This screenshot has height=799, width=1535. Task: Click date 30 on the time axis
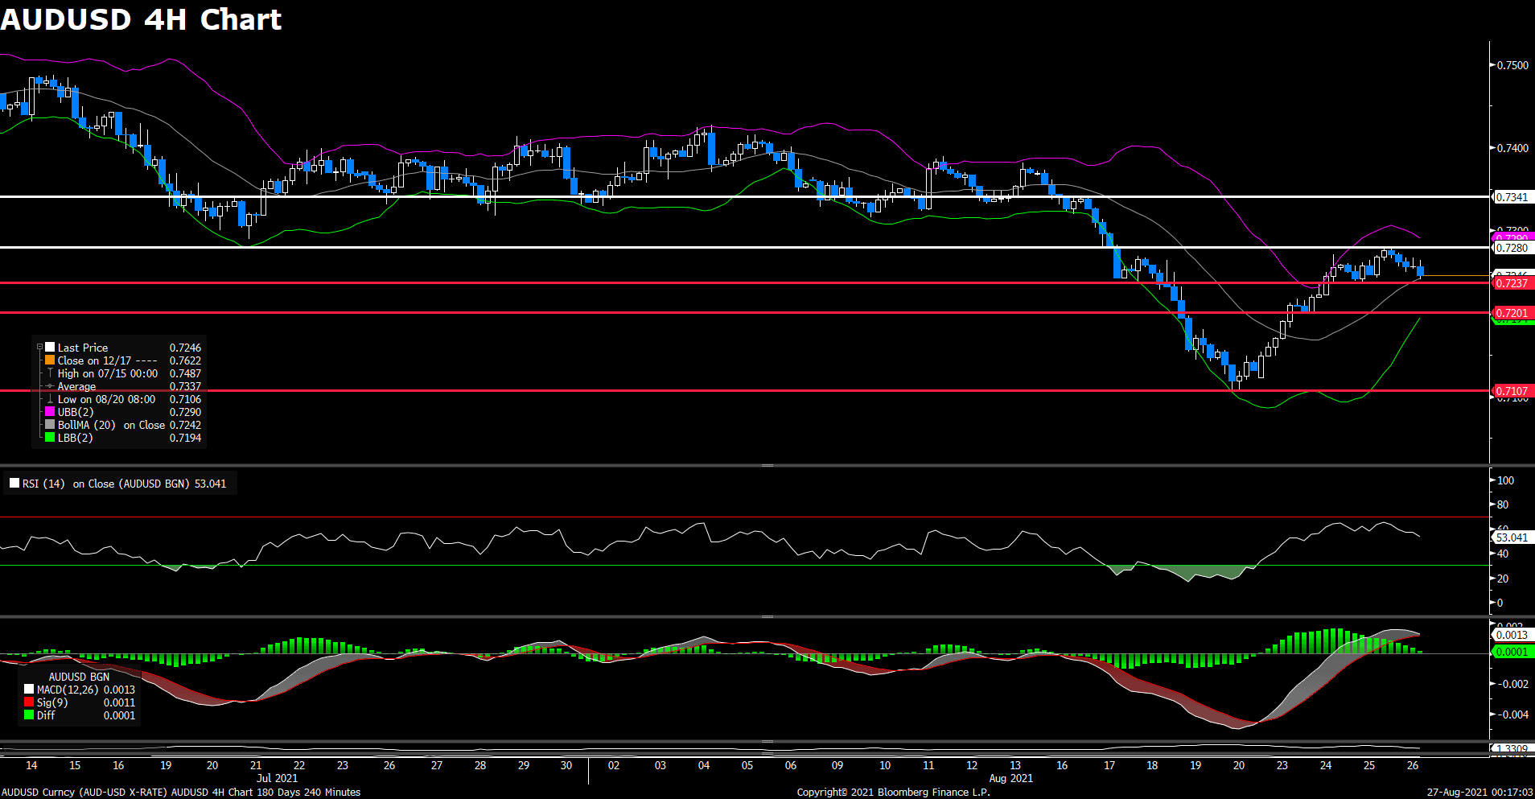[566, 765]
